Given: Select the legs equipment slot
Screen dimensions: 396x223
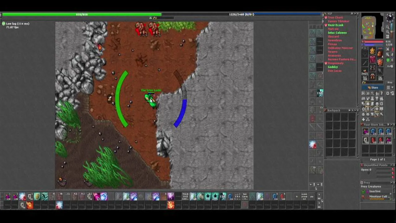Looking at the screenshot, I should 372,68.
